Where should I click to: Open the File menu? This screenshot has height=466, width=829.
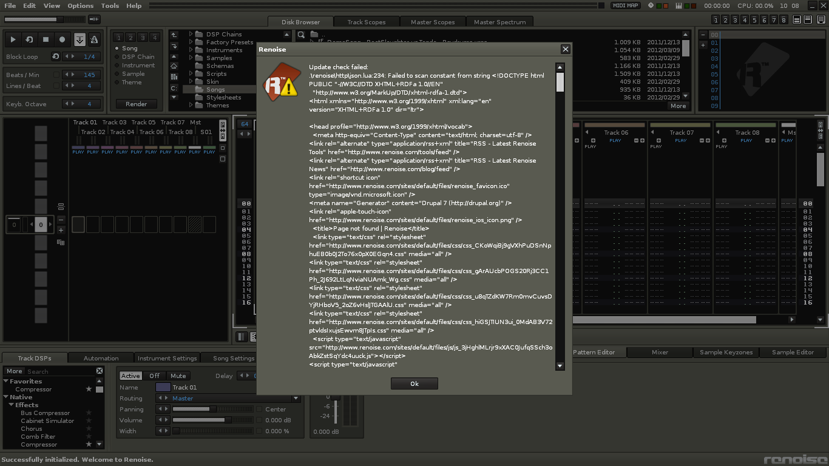[10, 5]
